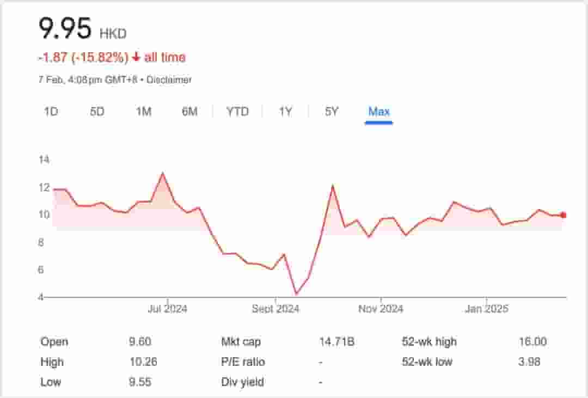View the 5Y price history tab

332,112
